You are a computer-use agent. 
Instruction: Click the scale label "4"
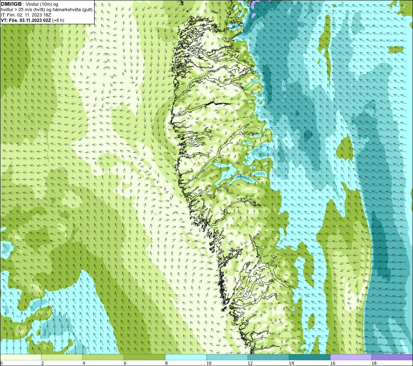tap(84, 364)
